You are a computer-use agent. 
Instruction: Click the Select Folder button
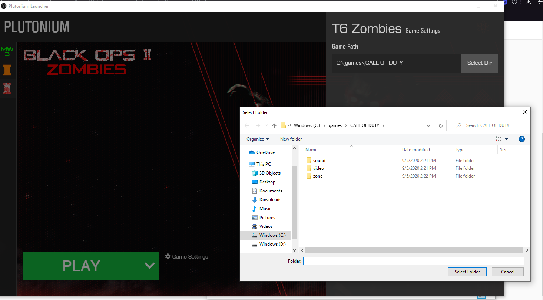coord(467,272)
